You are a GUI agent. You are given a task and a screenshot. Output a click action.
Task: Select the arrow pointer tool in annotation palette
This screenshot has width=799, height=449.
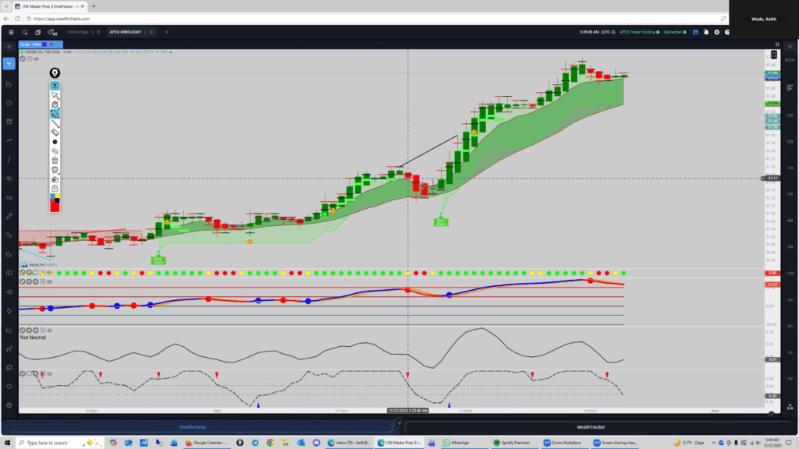tap(55, 95)
